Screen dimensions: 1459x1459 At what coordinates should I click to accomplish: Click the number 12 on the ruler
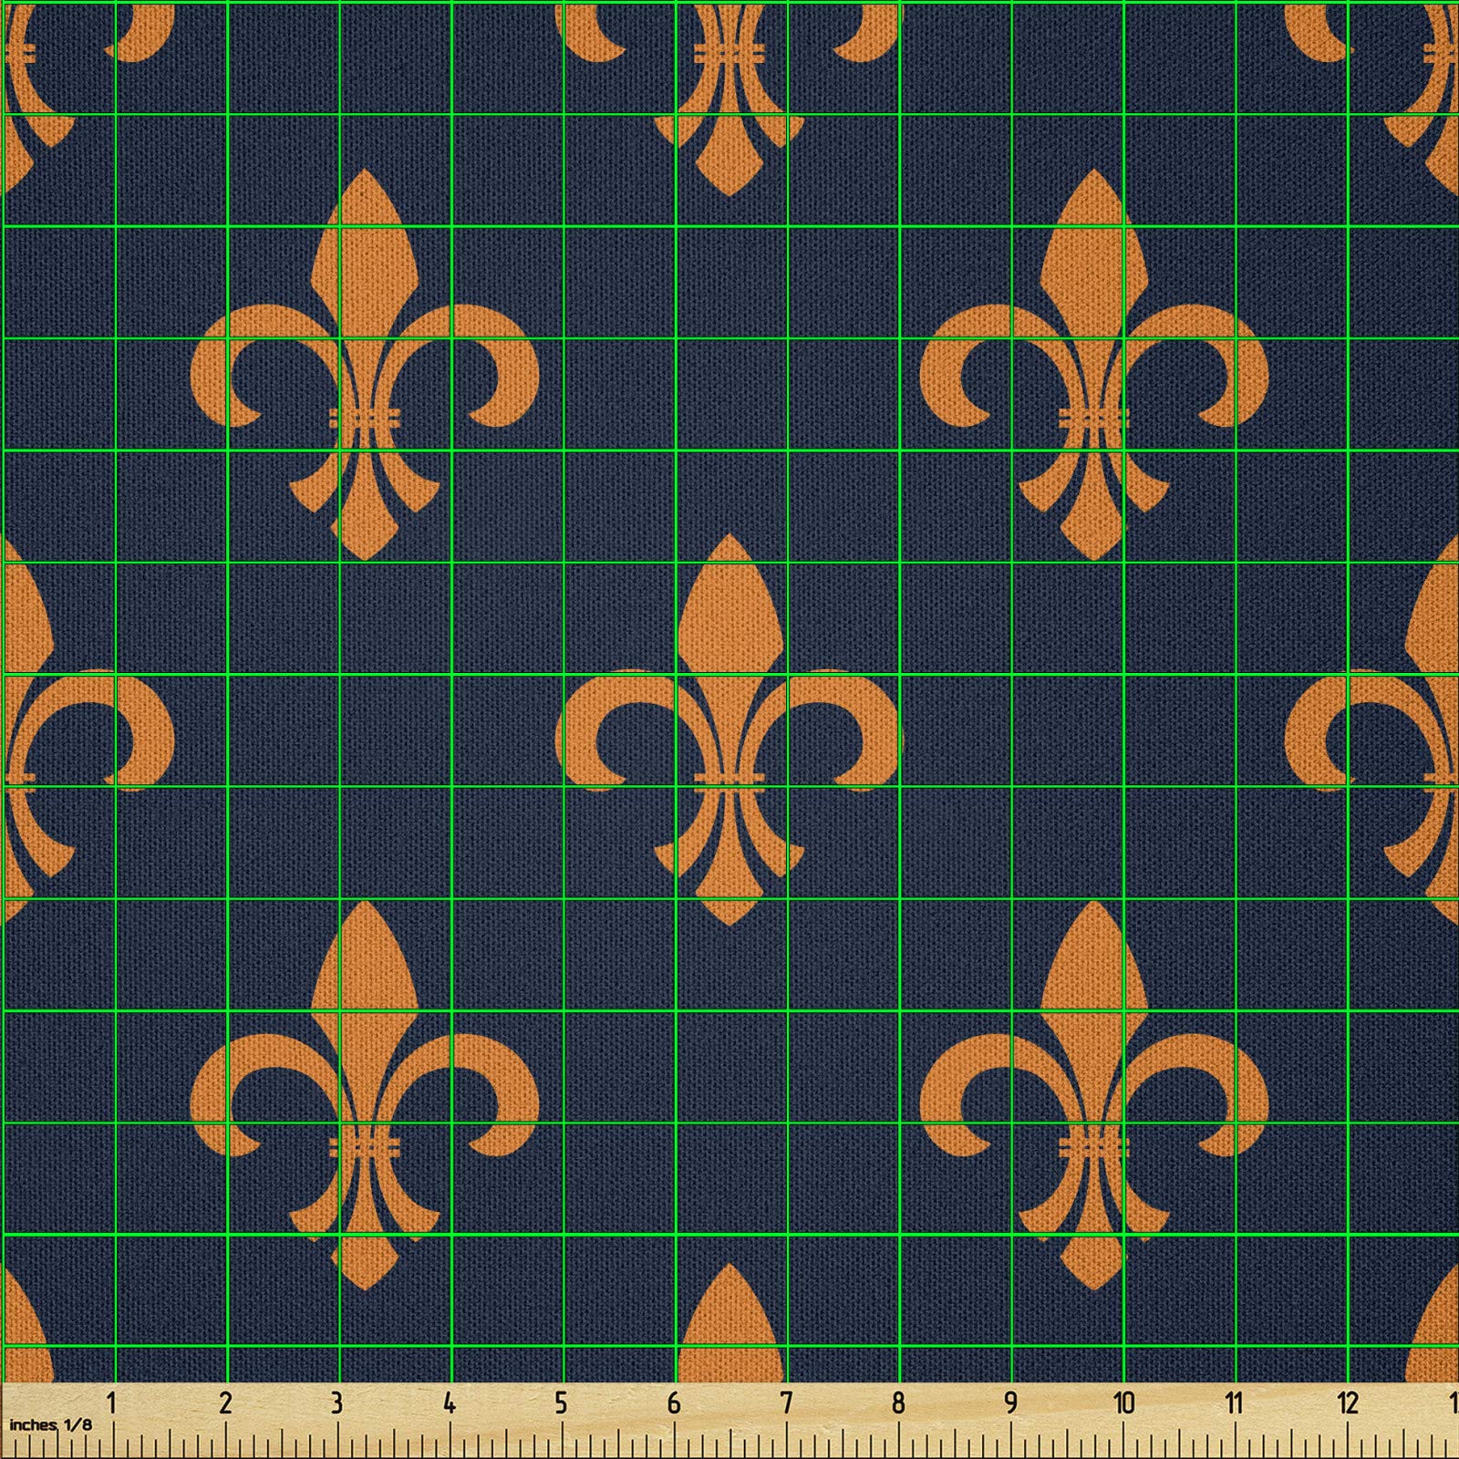tap(1347, 1402)
